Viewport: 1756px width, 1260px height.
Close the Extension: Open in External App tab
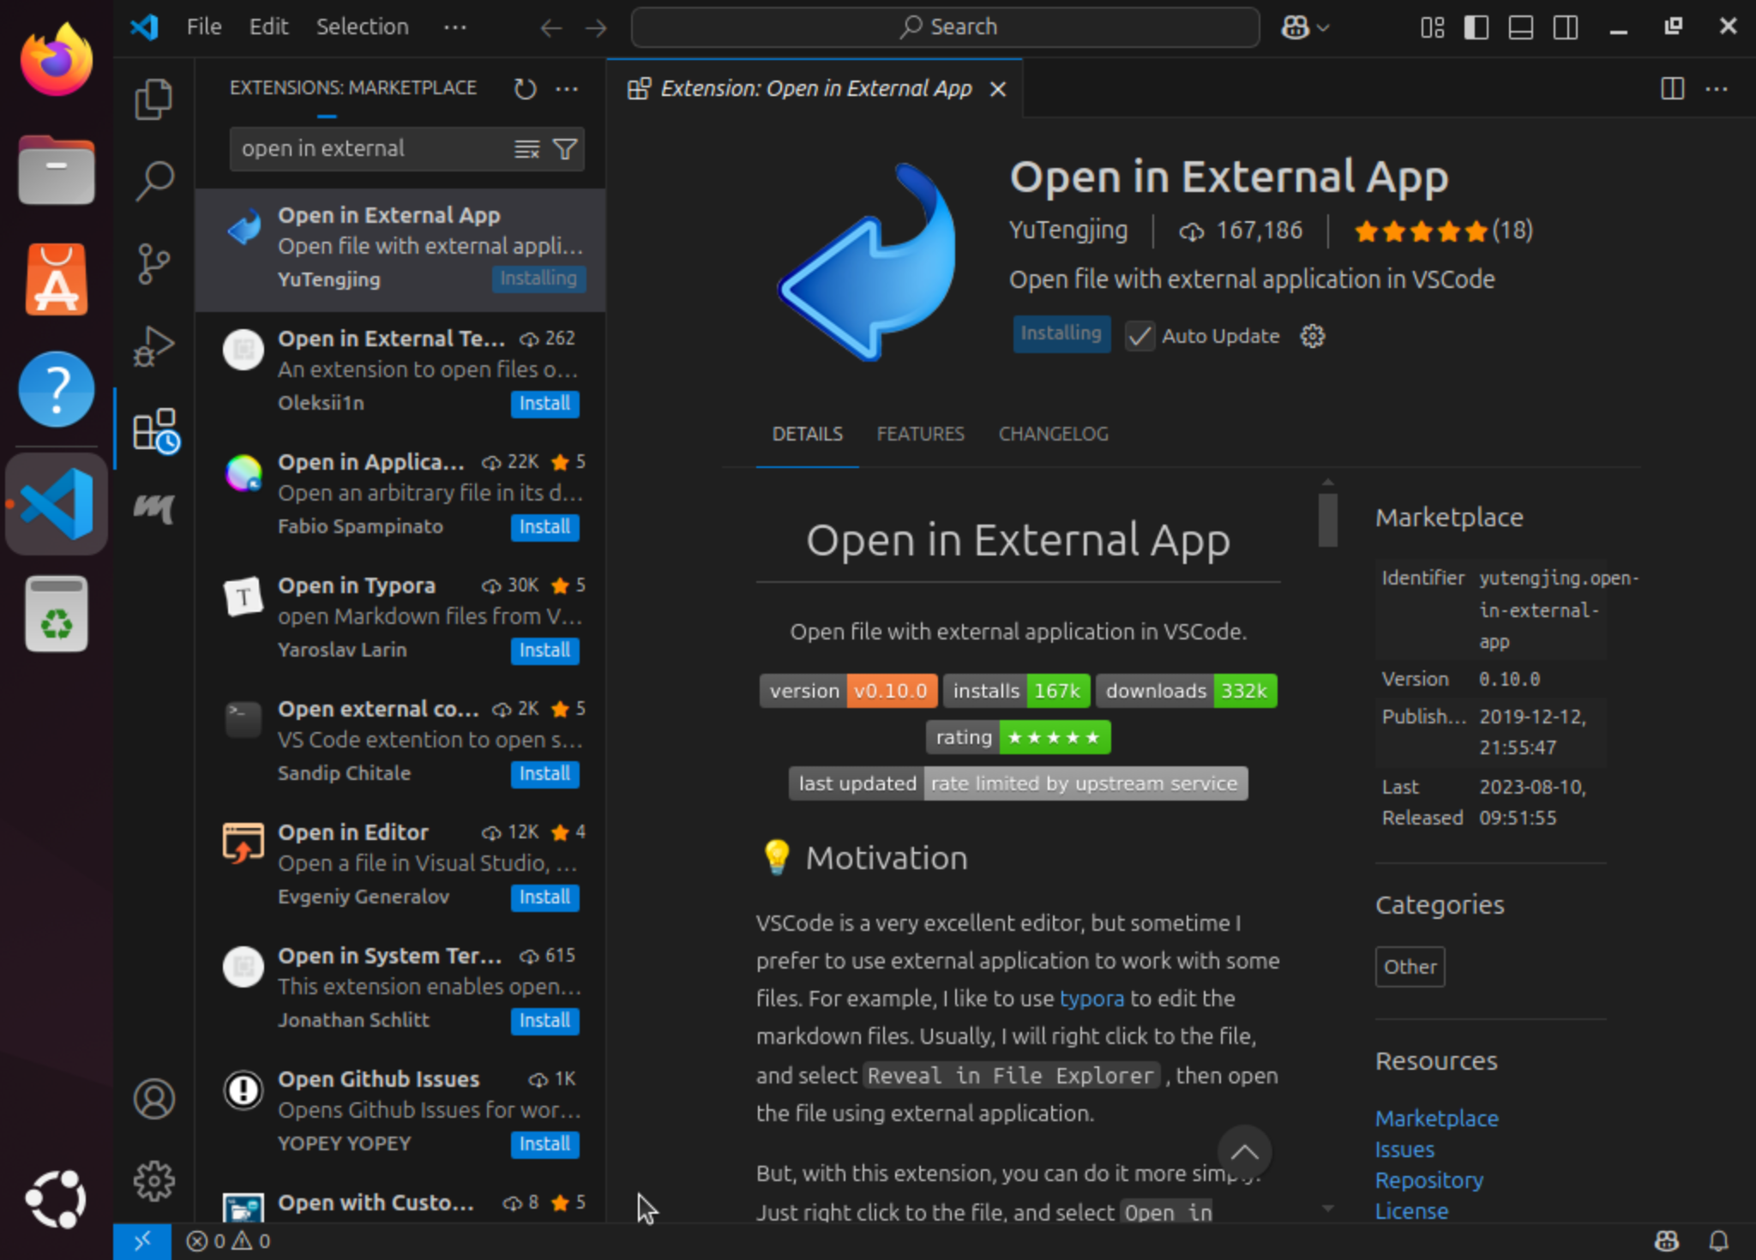tap(998, 89)
